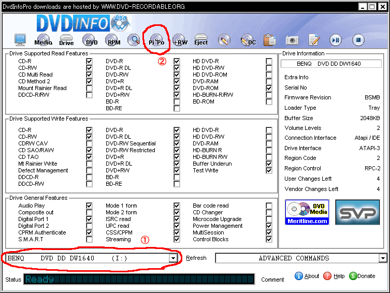
Task: Toggle DDCD-R/RW read checkbox
Action: click(89, 95)
